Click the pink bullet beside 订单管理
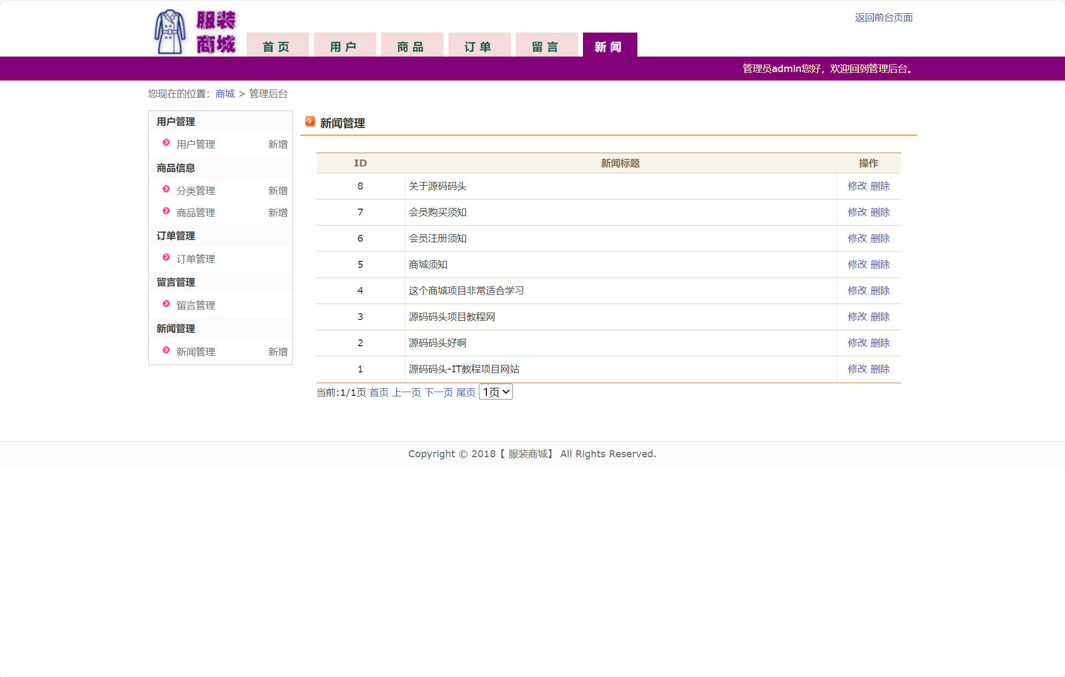Viewport: 1065px width, 677px height. 166,258
